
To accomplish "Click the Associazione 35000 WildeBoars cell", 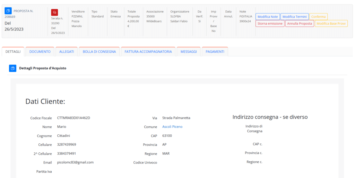I will click(x=155, y=16).
